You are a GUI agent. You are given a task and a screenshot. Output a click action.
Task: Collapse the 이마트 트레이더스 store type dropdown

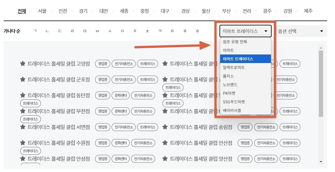click(246, 31)
